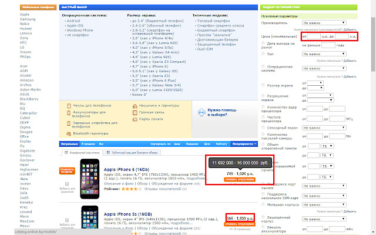Open the Сенсорный экран dropdown
This screenshot has width=376, height=235.
point(324,128)
